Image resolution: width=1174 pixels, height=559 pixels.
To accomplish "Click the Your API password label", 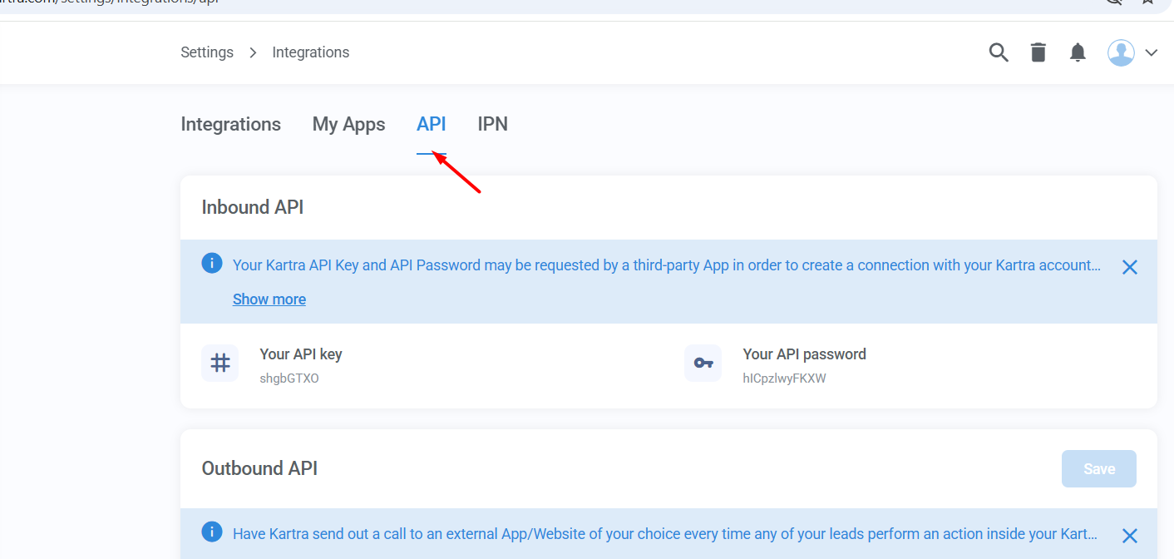I will click(805, 354).
